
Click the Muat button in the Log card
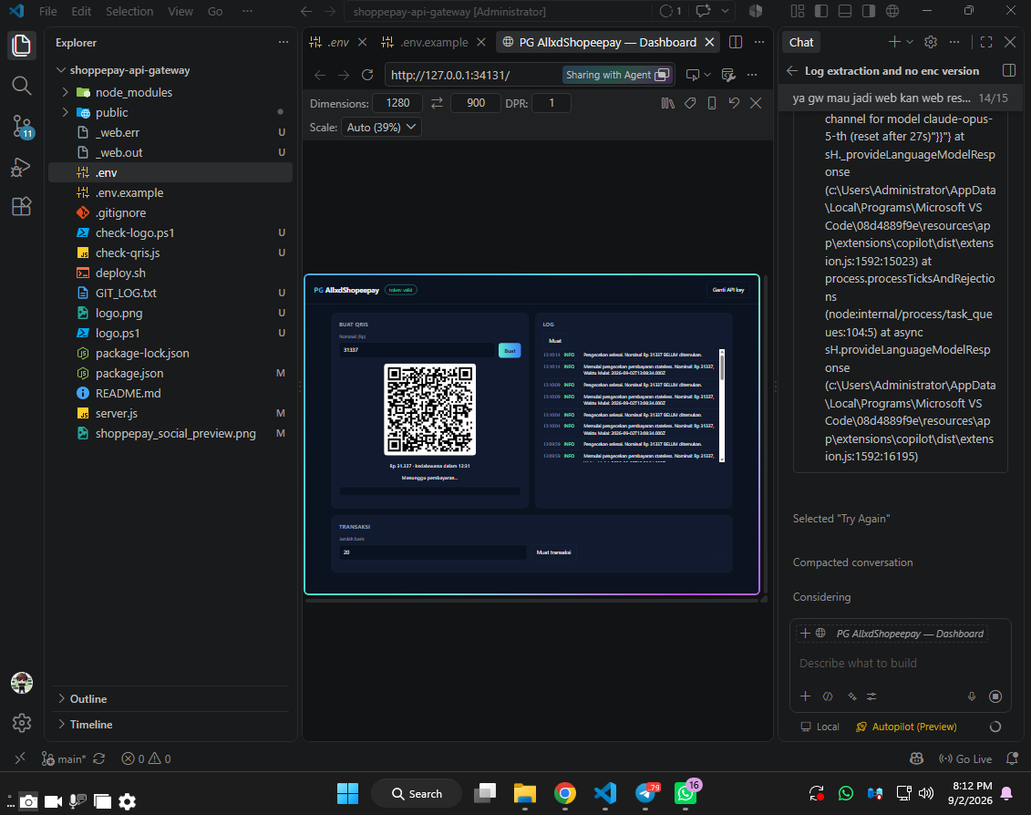click(555, 341)
